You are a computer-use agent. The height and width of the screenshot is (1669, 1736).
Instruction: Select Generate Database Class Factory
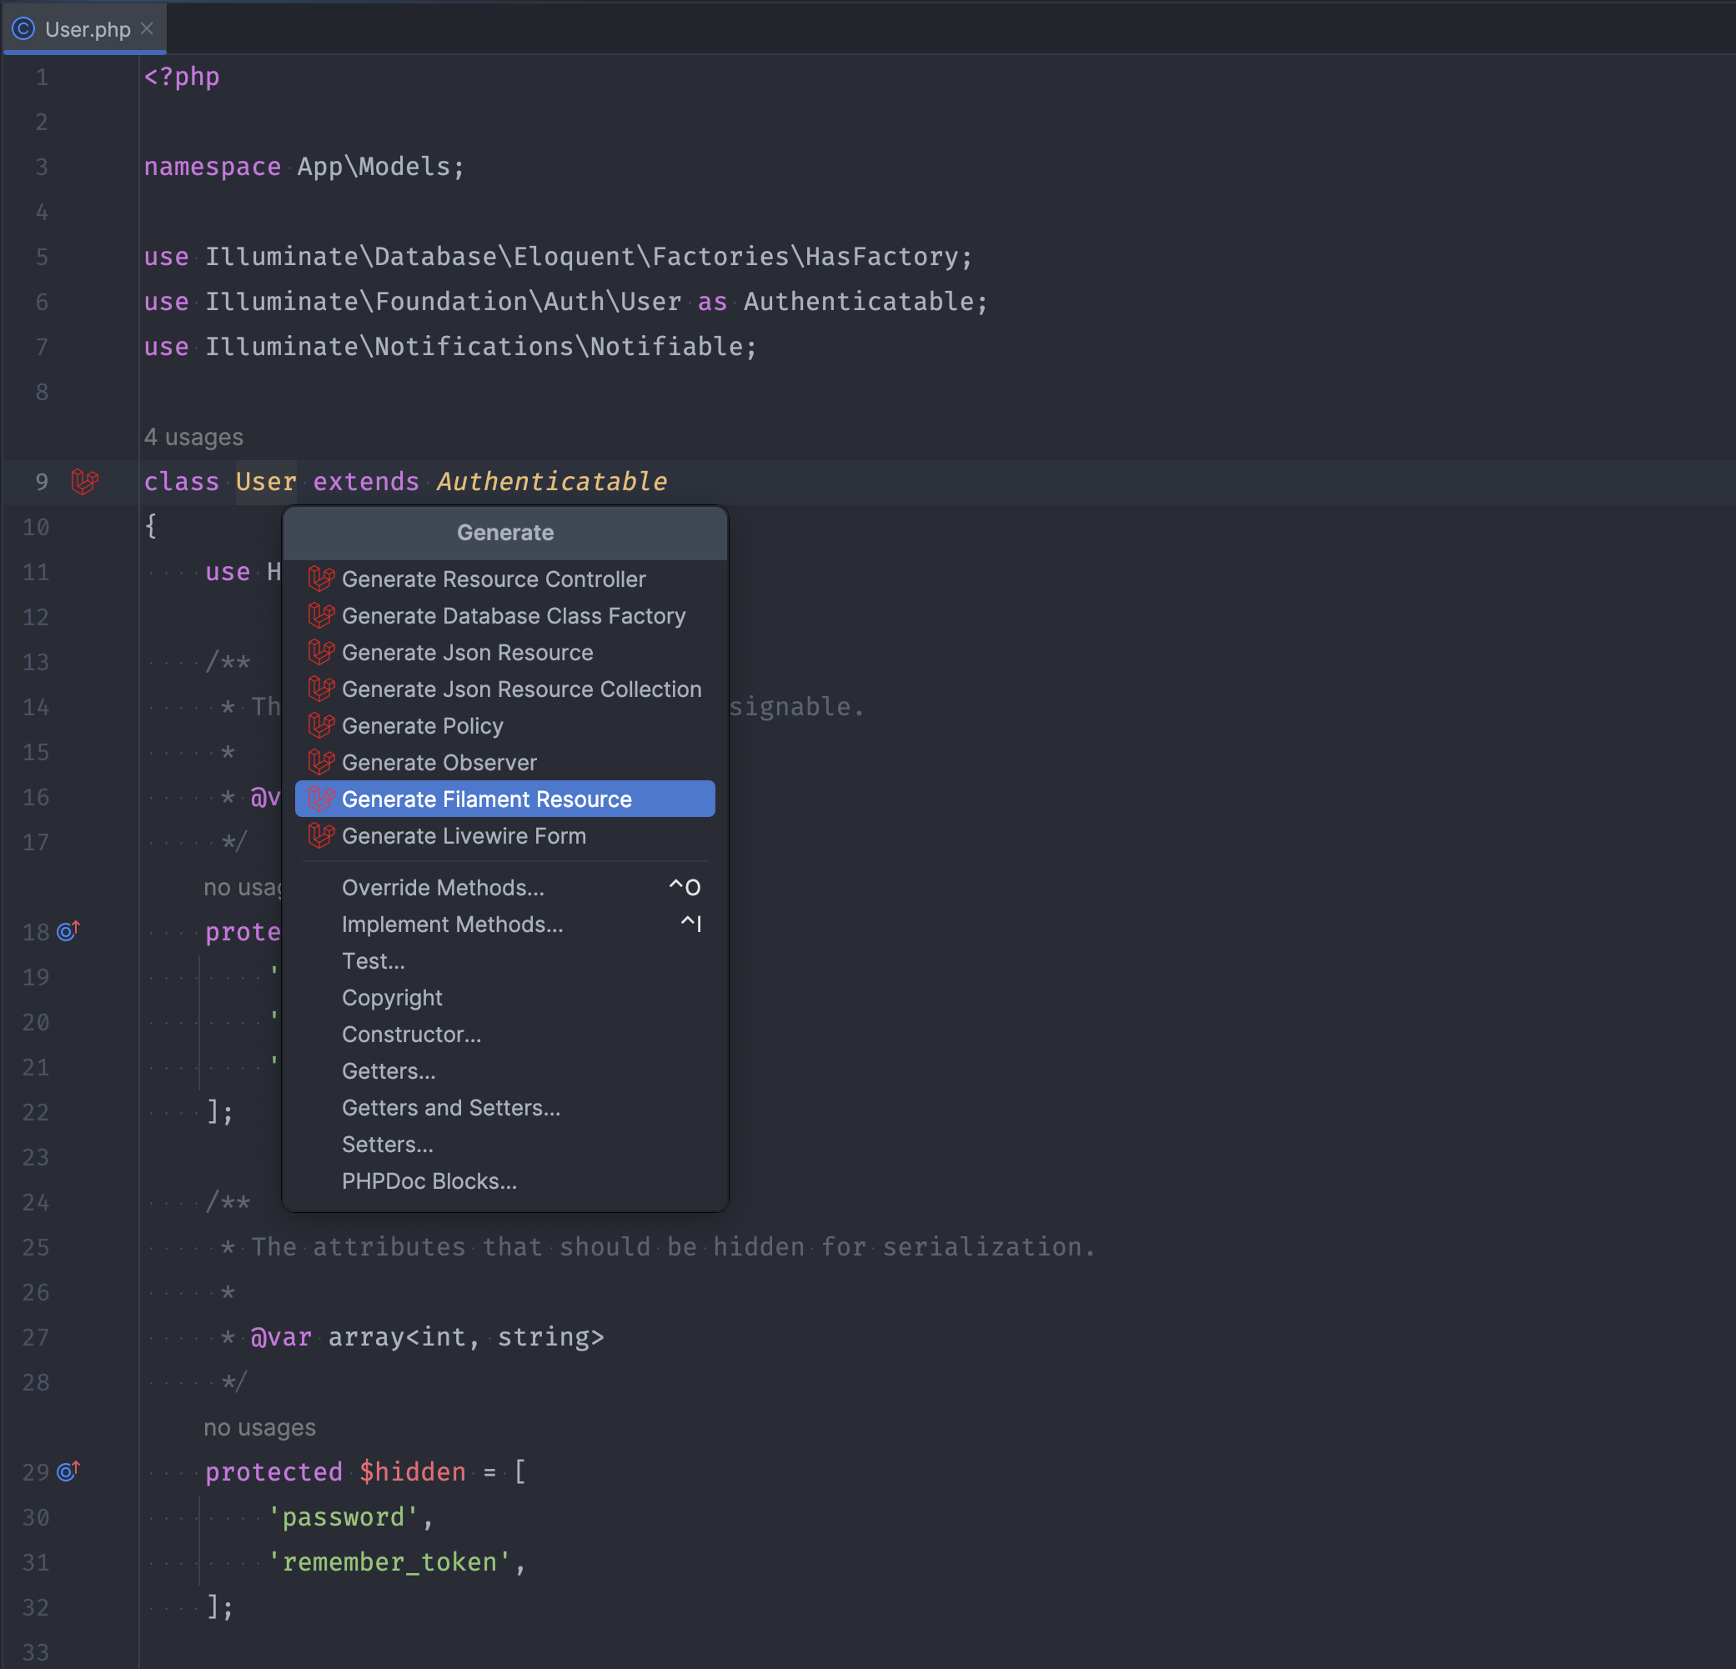tap(513, 615)
